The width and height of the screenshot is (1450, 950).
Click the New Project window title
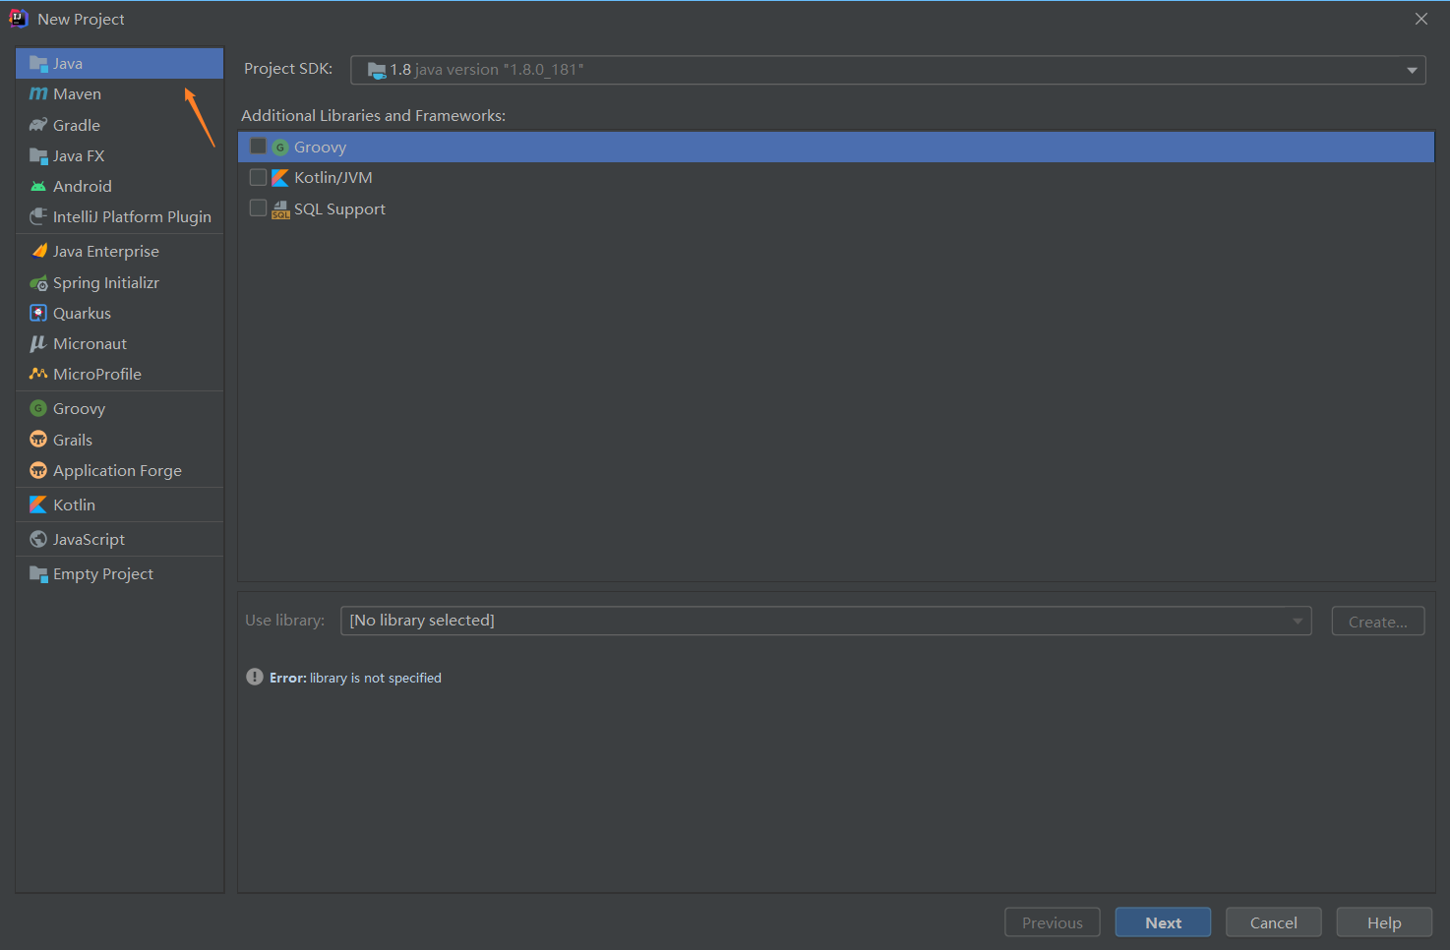[x=81, y=20]
